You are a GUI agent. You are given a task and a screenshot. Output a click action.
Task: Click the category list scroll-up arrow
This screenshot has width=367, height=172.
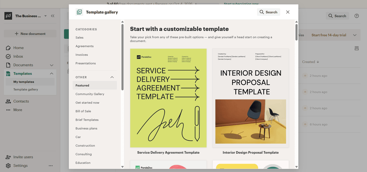coord(122,22)
